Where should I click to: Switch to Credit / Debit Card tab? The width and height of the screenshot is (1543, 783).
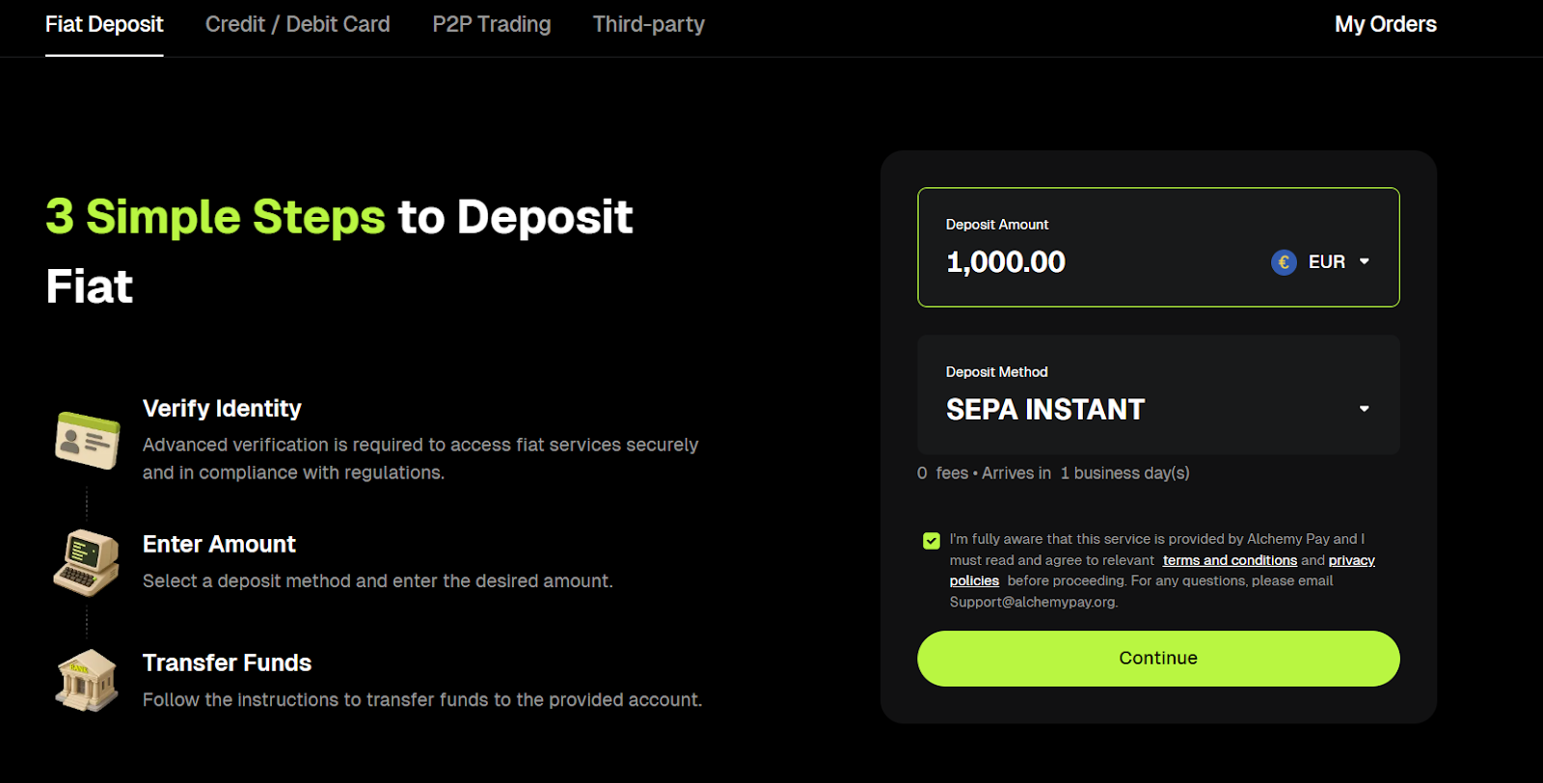297,24
